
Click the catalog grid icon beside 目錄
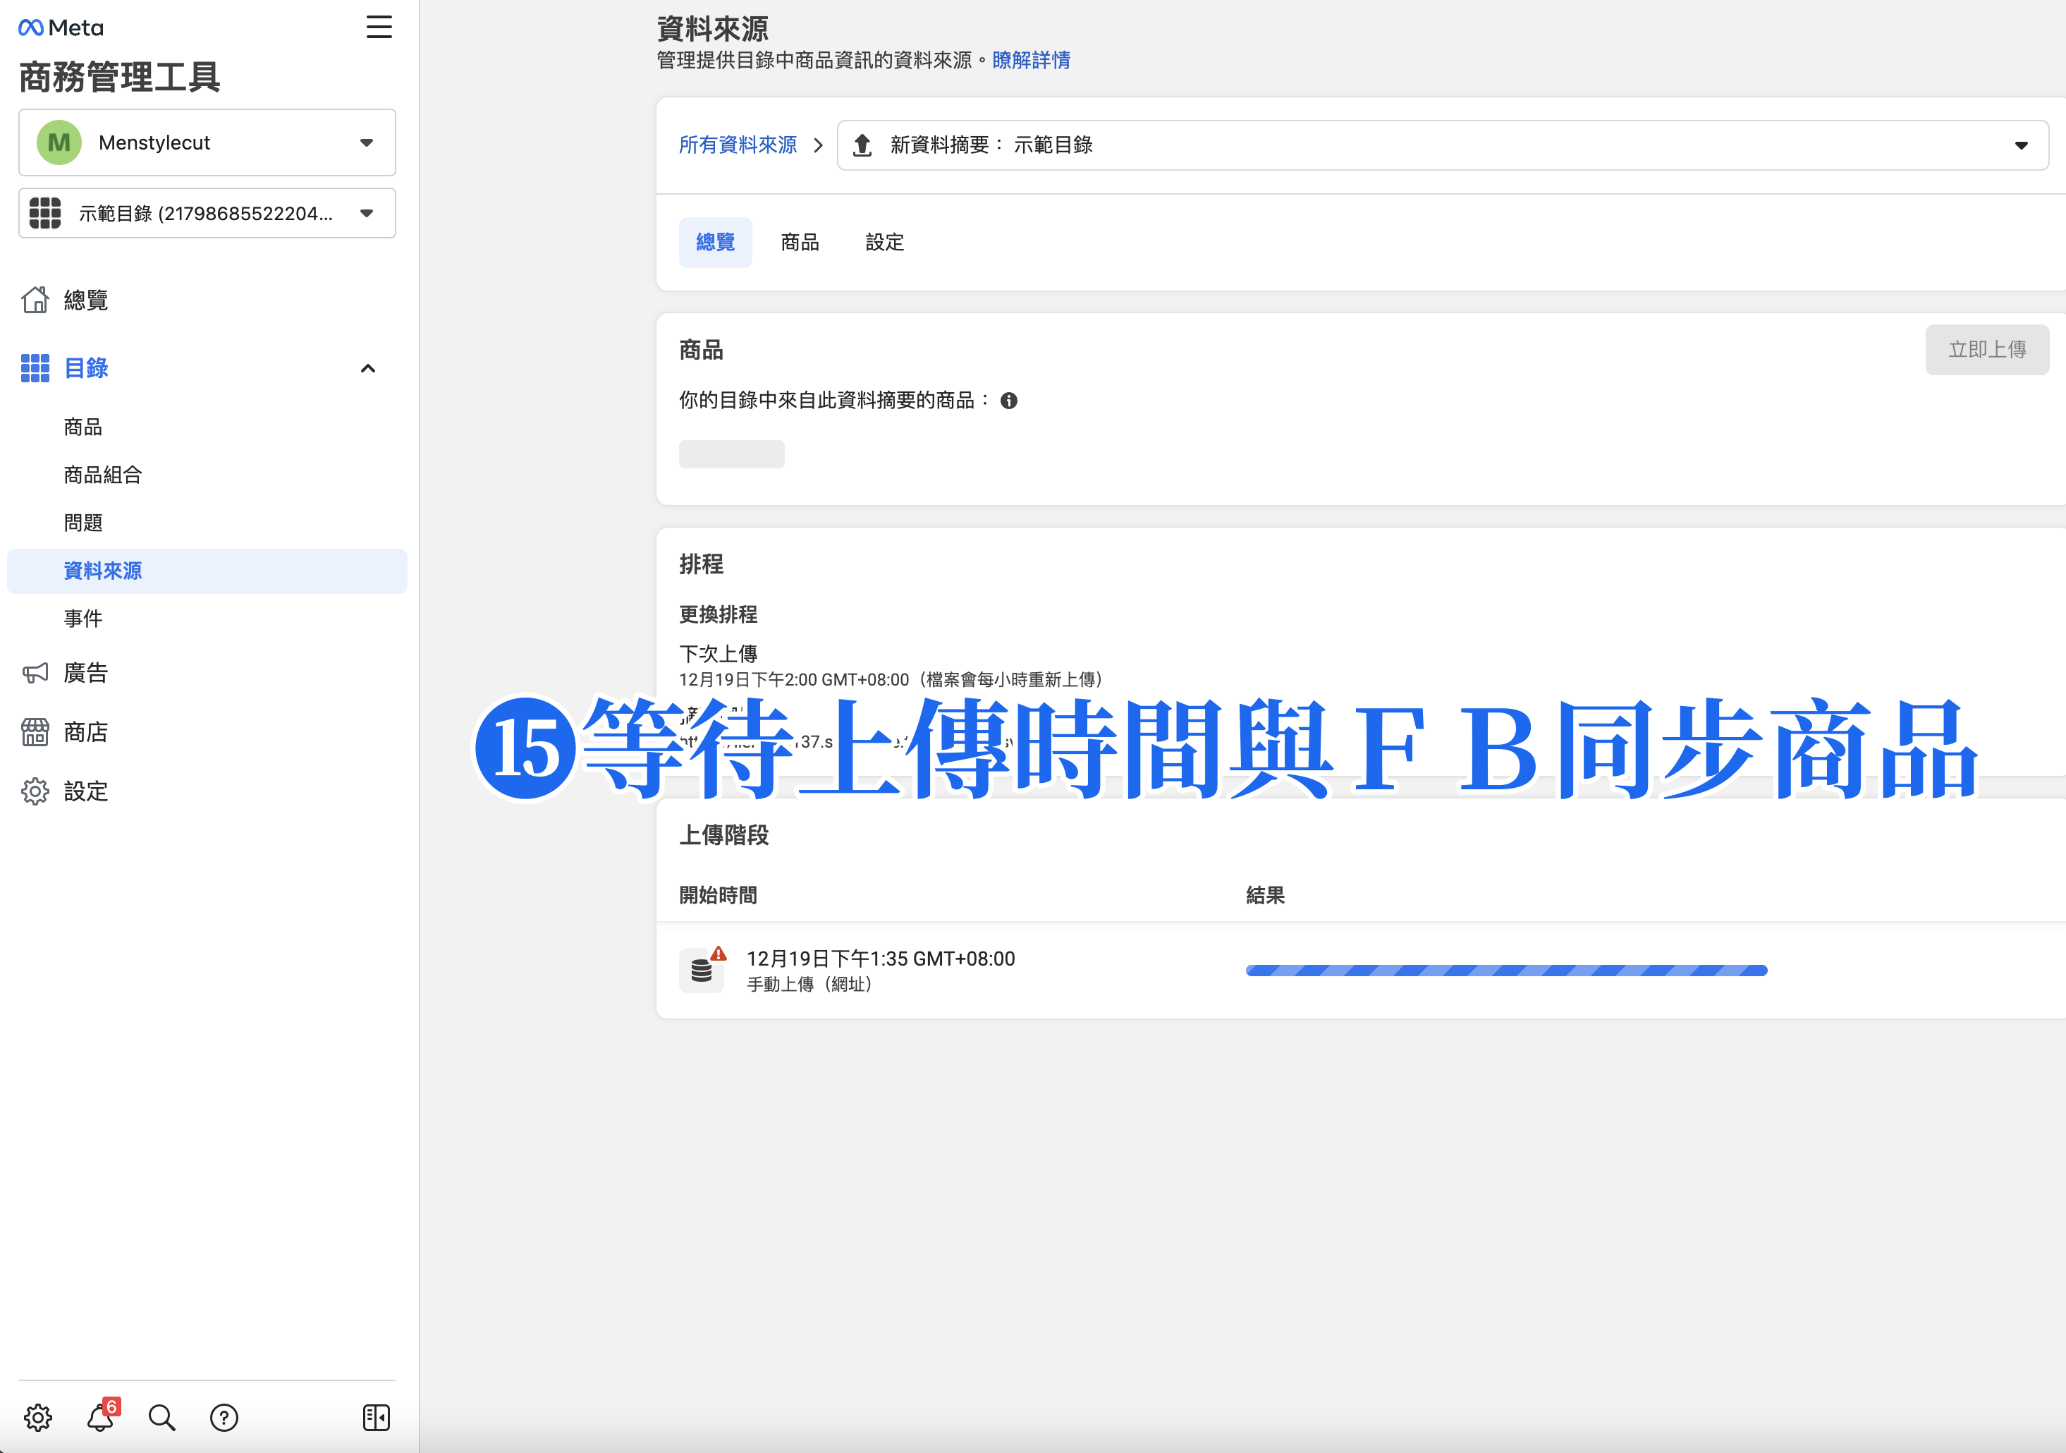(35, 368)
